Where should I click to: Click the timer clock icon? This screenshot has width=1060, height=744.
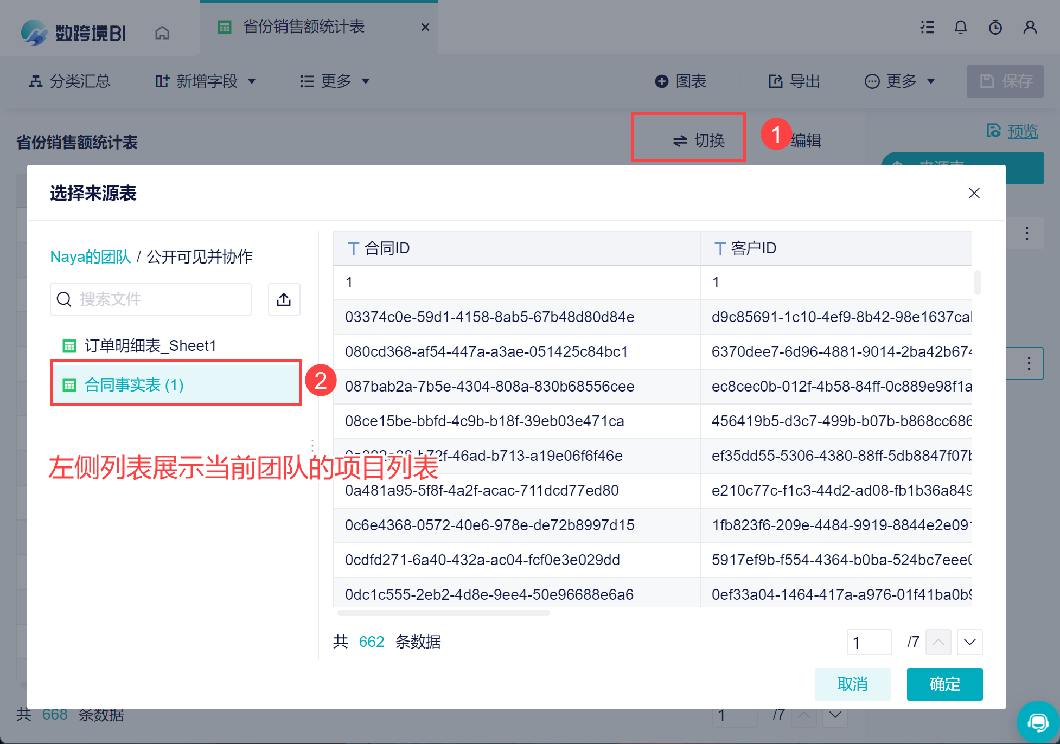pos(995,27)
